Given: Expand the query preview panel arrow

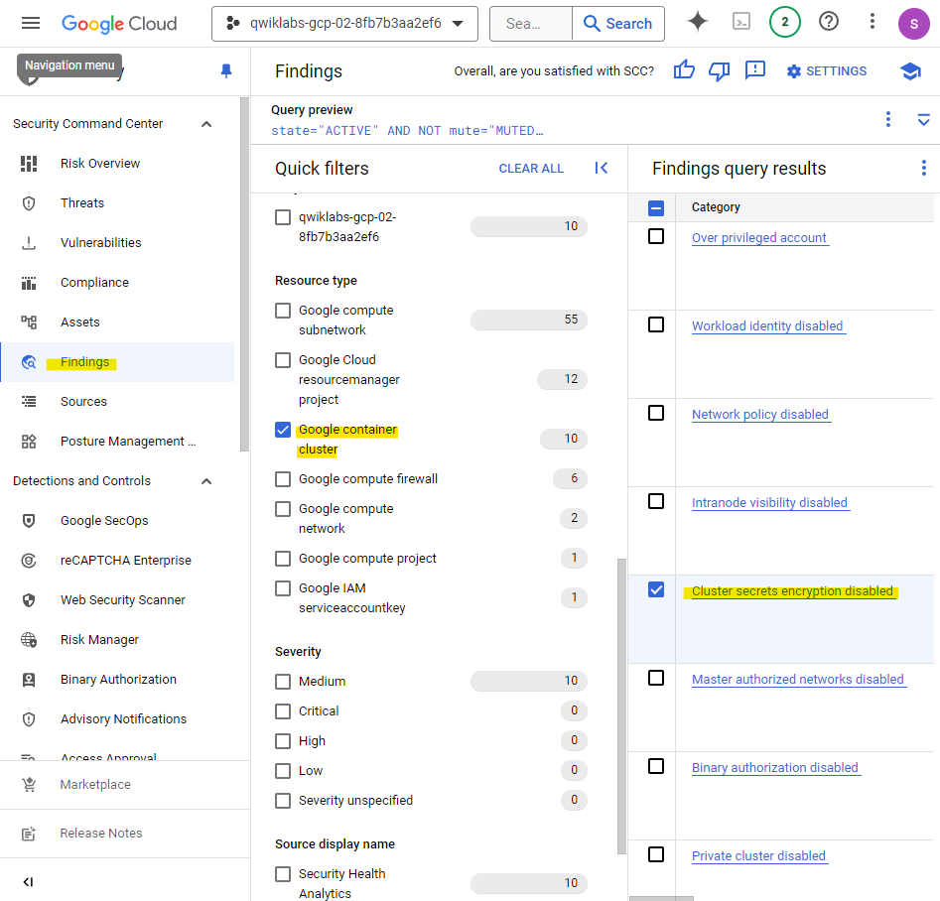Looking at the screenshot, I should click(924, 119).
